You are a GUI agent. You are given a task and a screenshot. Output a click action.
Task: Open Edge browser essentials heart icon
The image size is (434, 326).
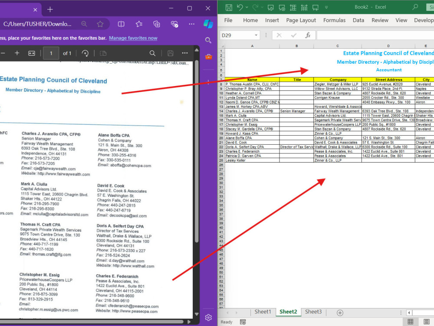(174, 24)
